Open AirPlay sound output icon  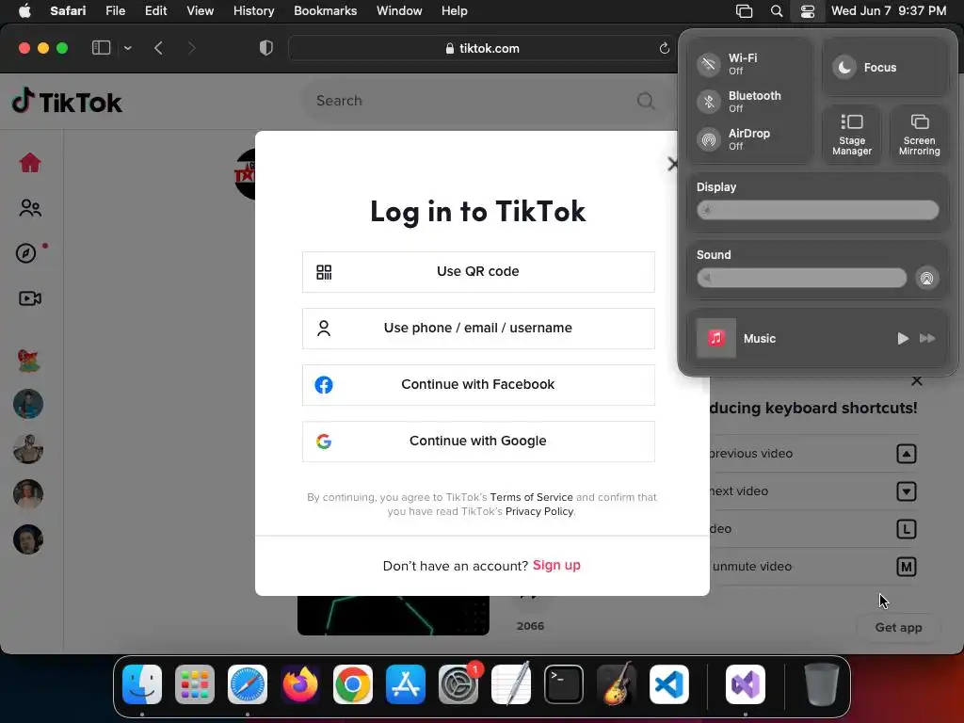926,279
